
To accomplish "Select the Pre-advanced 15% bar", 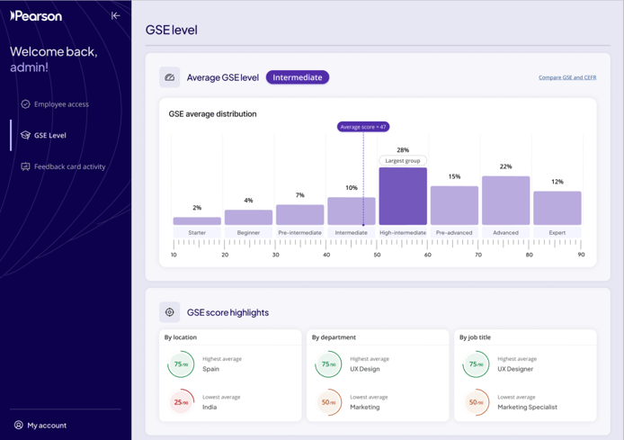I will pyautogui.click(x=454, y=205).
